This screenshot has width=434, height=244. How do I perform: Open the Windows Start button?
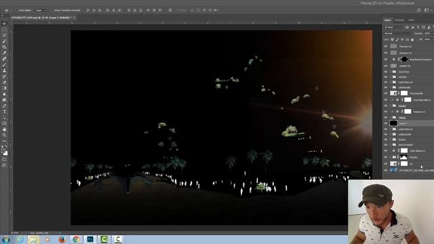pyautogui.click(x=6, y=239)
